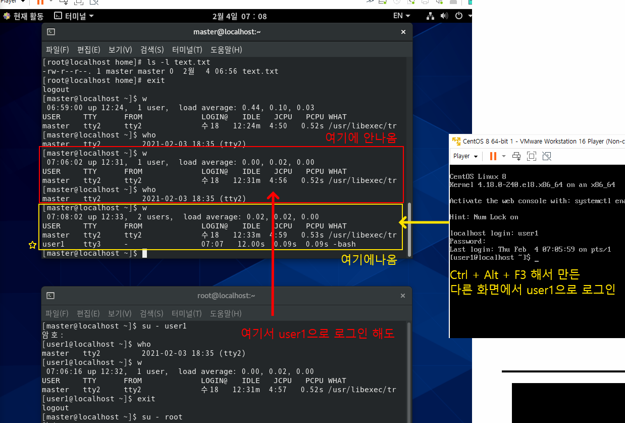625x423 pixels.
Task: Click the '07:08:02 up 12:33, 2 users' line
Action: 183,217
